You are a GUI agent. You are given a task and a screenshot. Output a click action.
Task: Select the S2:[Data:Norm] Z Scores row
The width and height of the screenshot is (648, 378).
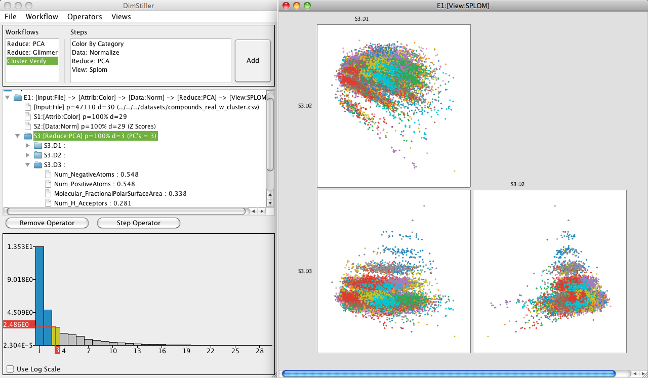95,126
